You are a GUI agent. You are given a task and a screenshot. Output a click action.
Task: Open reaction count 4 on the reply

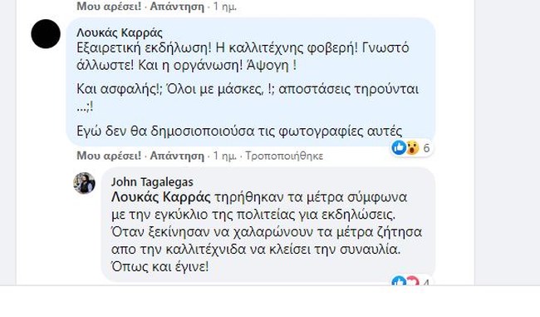point(426,283)
